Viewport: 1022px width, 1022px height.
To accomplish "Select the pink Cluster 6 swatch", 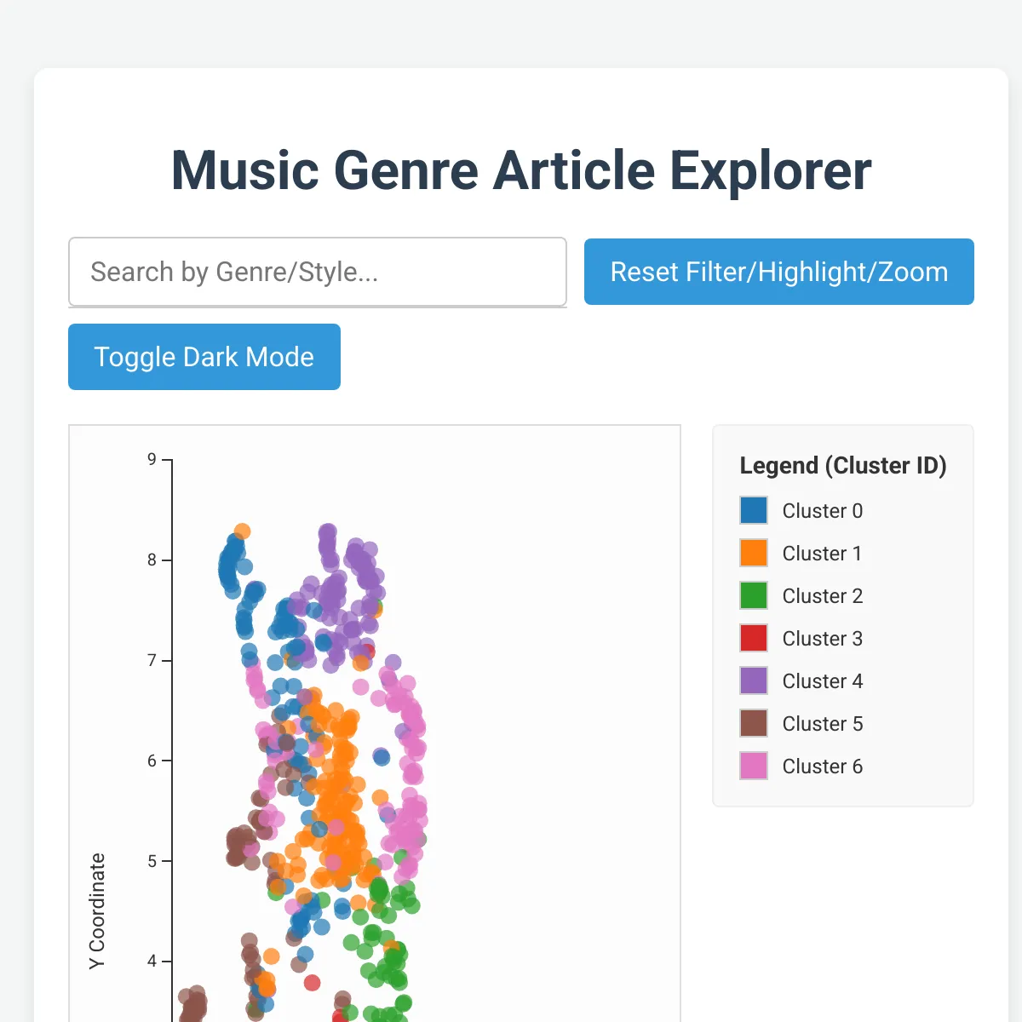I will [x=753, y=766].
